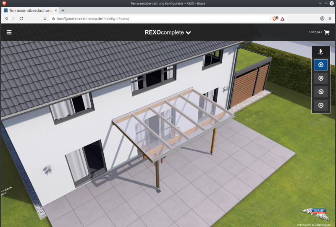The height and width of the screenshot is (227, 336).
Task: Click the address bar URL field
Action: [x=160, y=18]
